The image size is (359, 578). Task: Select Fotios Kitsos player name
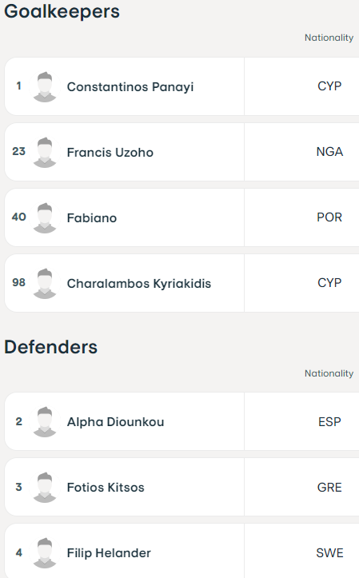click(x=106, y=488)
